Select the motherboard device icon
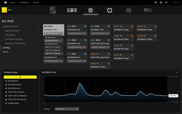This screenshot has width=182, height=114. 53,10
